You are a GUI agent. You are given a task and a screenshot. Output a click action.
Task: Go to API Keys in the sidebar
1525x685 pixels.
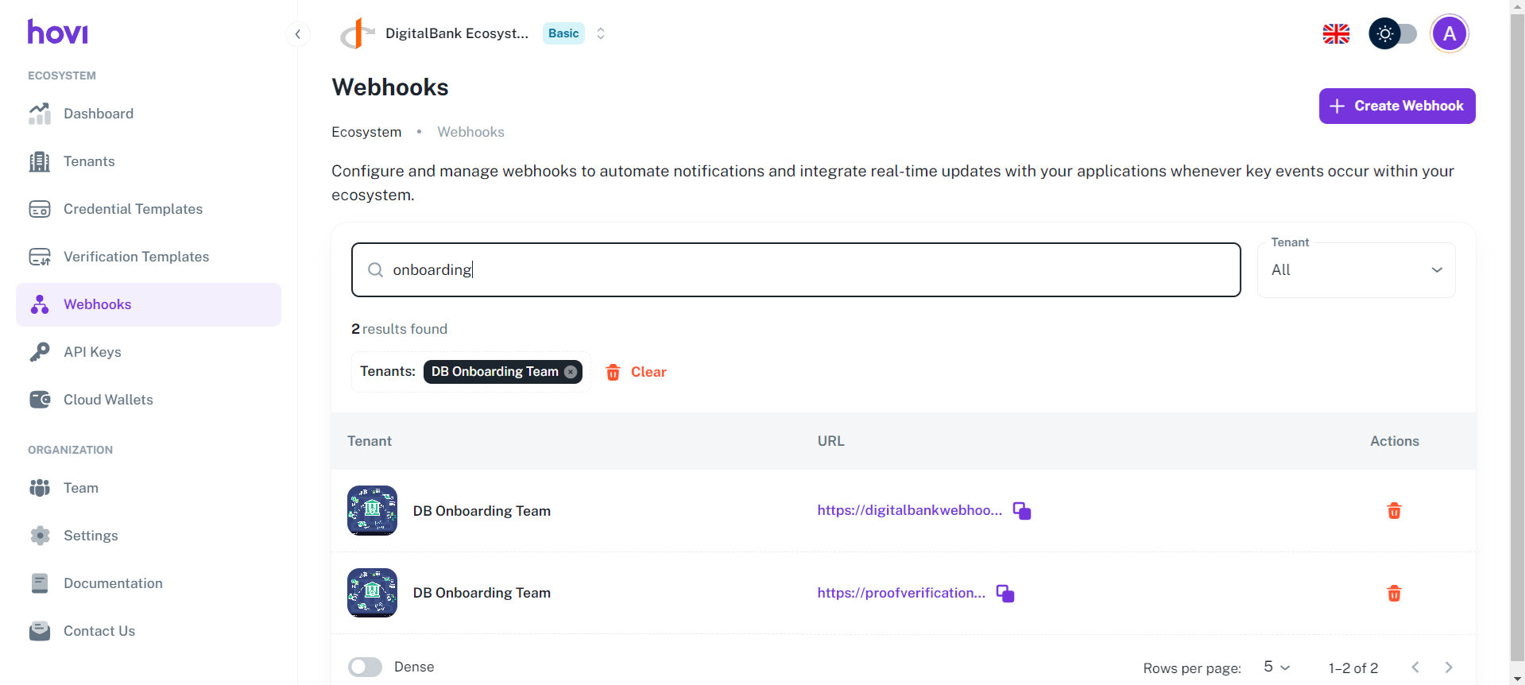click(x=92, y=352)
